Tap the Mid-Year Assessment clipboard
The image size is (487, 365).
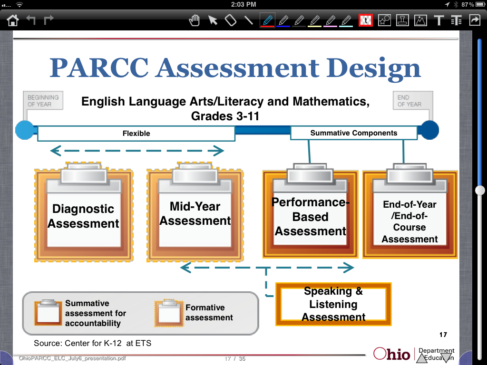[x=195, y=211]
